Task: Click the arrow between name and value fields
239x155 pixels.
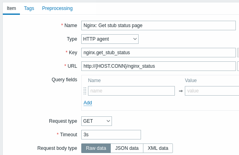Action: 180,91
